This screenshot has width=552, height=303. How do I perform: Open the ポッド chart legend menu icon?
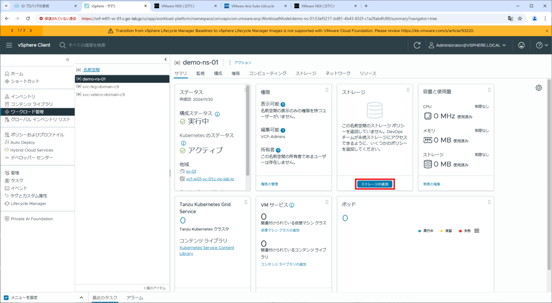tap(477, 230)
